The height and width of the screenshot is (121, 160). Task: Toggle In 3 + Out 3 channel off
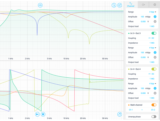154,33
